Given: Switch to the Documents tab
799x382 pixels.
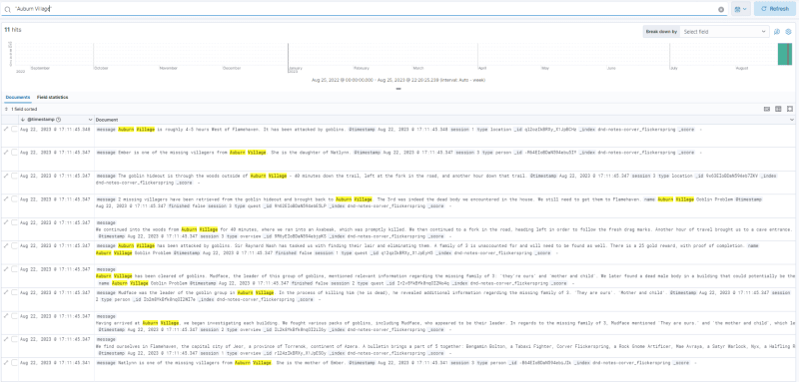Looking at the screenshot, I should [18, 97].
